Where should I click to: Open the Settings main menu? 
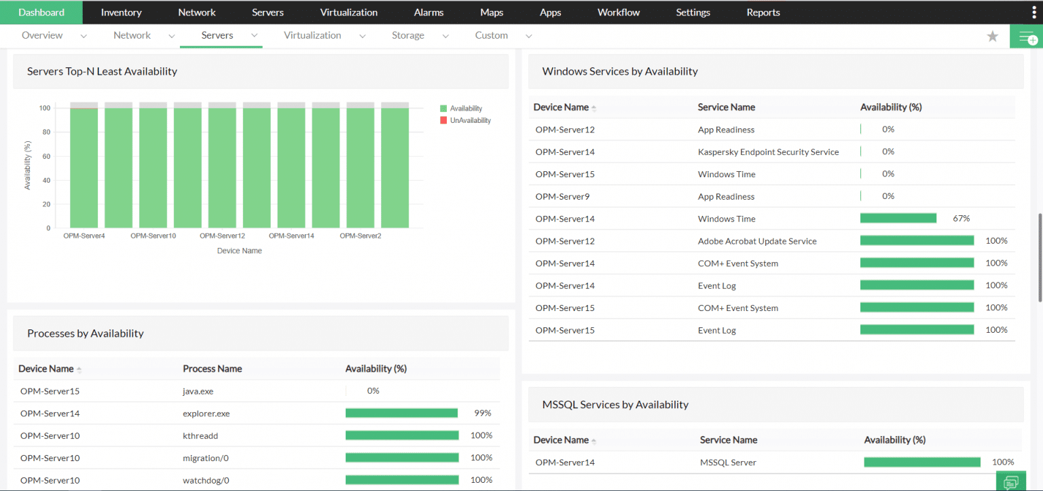[693, 12]
